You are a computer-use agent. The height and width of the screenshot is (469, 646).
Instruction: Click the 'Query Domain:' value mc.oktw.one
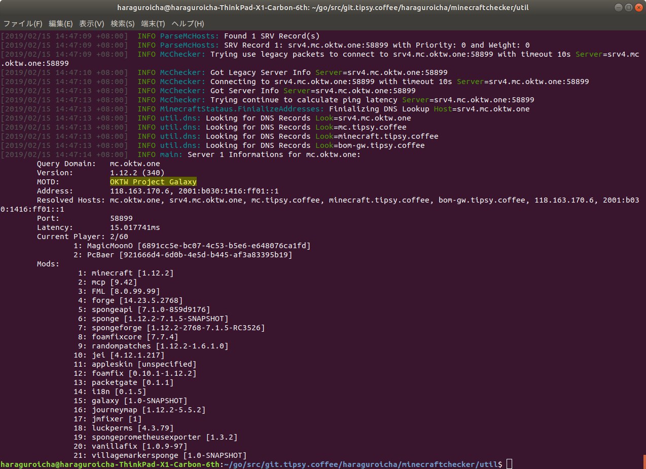[135, 164]
